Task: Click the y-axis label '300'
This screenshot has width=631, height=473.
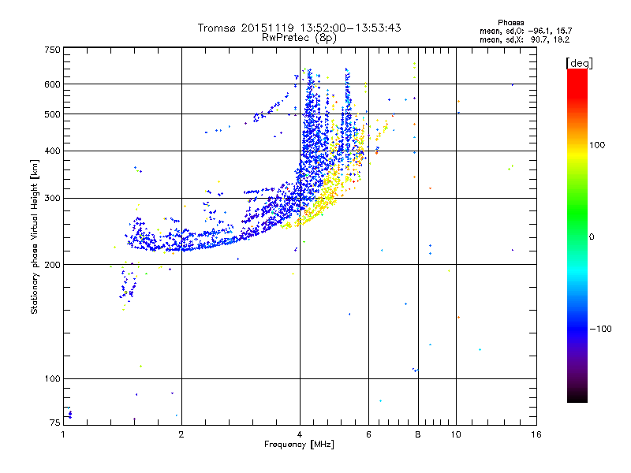Action: click(52, 199)
